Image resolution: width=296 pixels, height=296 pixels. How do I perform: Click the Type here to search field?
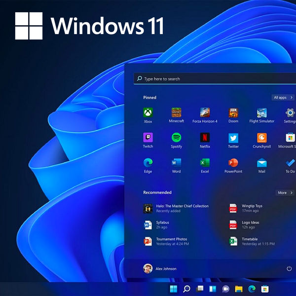coord(212,78)
